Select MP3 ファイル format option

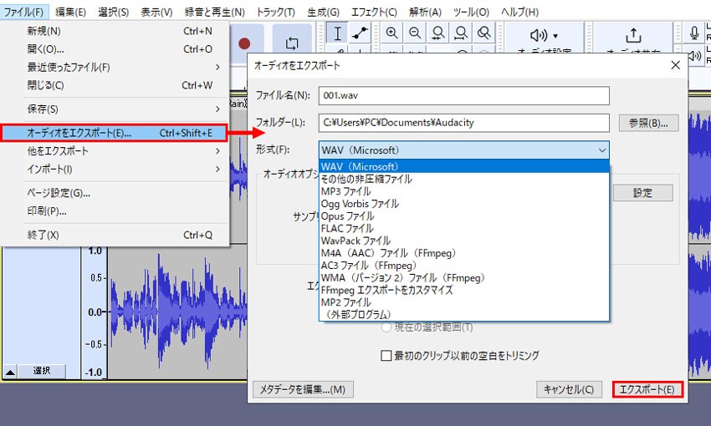coord(464,191)
